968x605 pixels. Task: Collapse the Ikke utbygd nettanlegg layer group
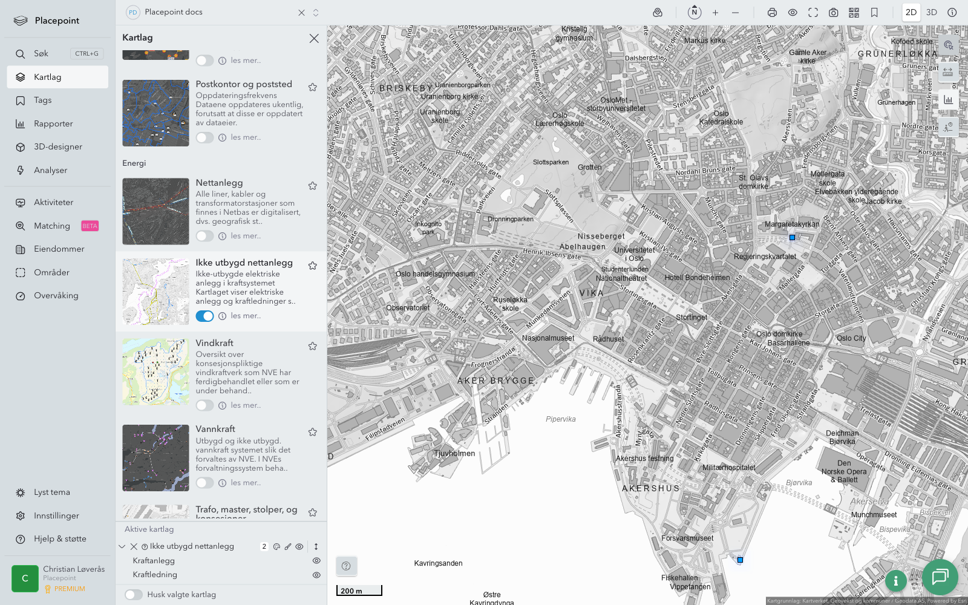(122, 546)
